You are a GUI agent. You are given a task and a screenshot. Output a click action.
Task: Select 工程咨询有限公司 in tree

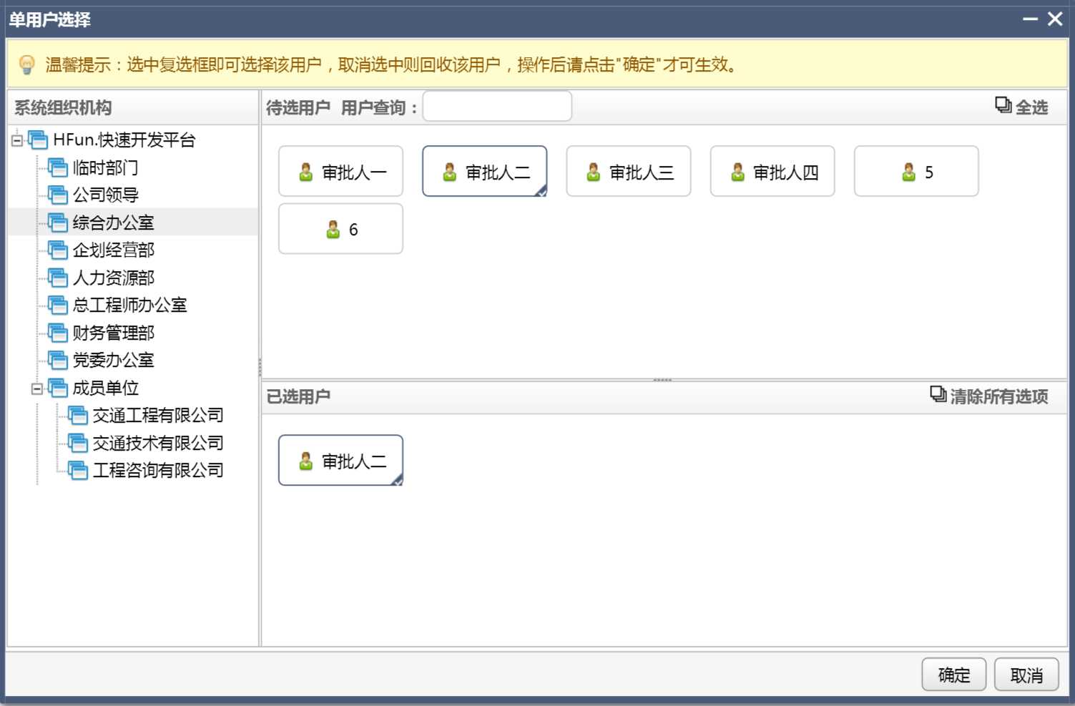158,470
